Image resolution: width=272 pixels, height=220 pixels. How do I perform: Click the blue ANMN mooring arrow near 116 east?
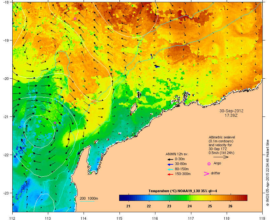[157, 67]
